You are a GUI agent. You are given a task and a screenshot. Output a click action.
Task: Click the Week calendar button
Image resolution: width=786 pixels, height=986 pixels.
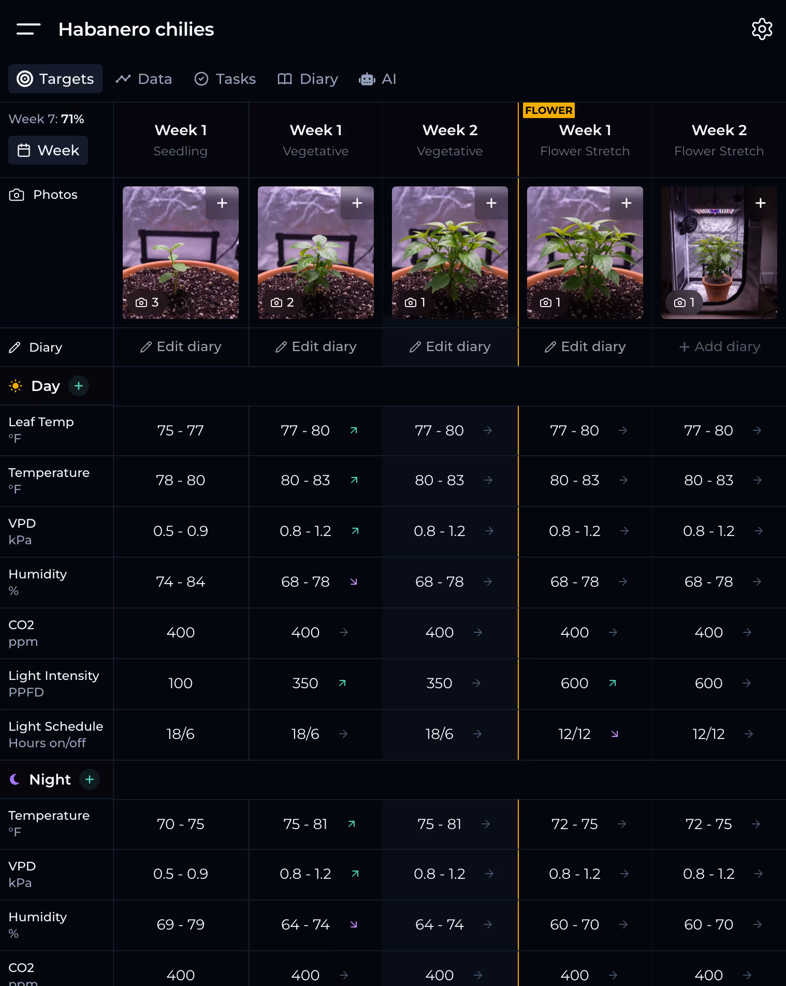point(48,150)
